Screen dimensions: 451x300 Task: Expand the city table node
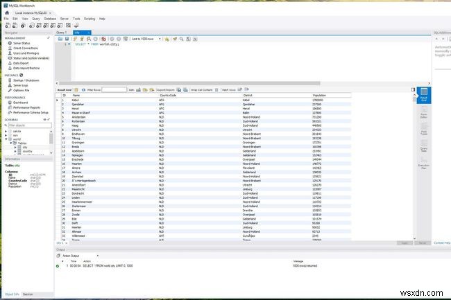tap(15, 148)
